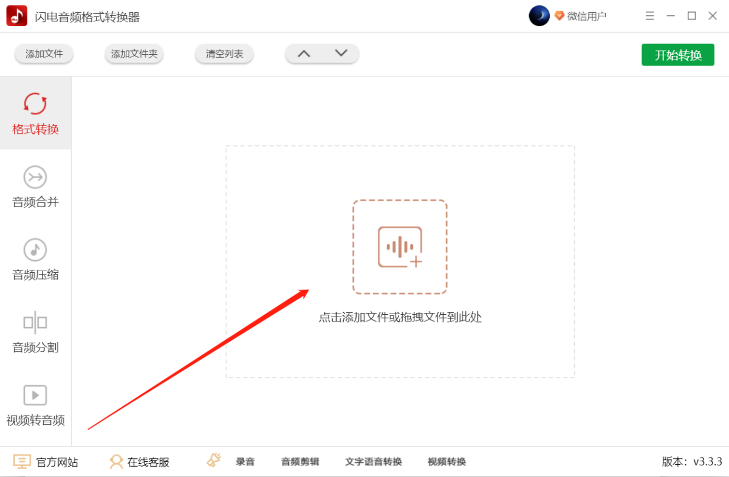The height and width of the screenshot is (477, 729).
Task: Switch to the 音频压缩 tab label
Action: coord(35,275)
